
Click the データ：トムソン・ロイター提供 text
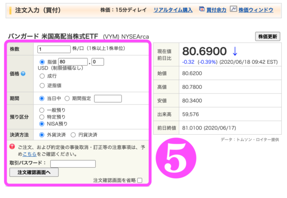(250, 140)
